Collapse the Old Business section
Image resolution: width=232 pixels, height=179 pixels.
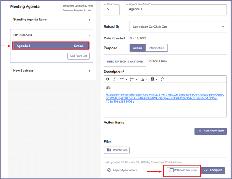tap(89, 35)
